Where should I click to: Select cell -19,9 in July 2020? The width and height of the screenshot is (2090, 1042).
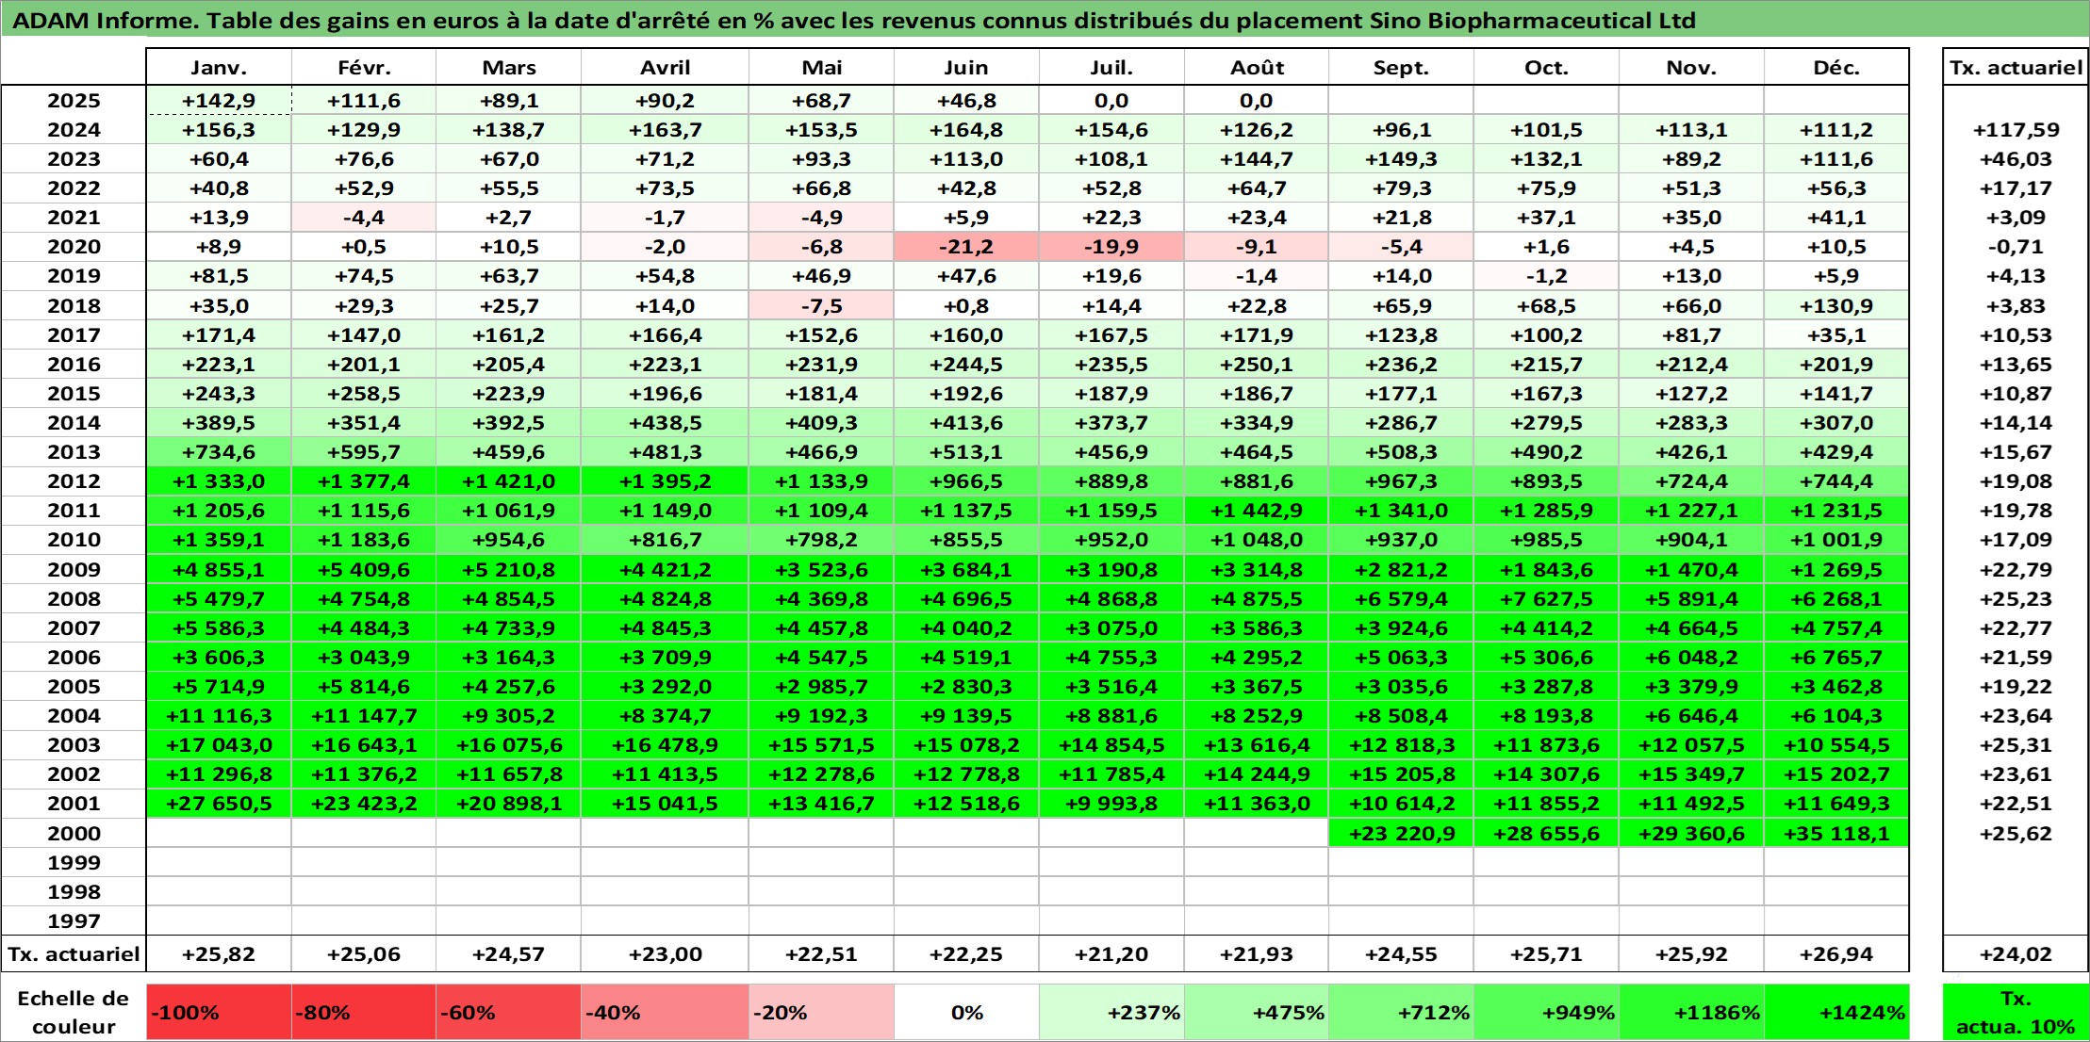pyautogui.click(x=1111, y=247)
